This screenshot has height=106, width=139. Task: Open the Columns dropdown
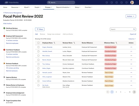(132, 39)
